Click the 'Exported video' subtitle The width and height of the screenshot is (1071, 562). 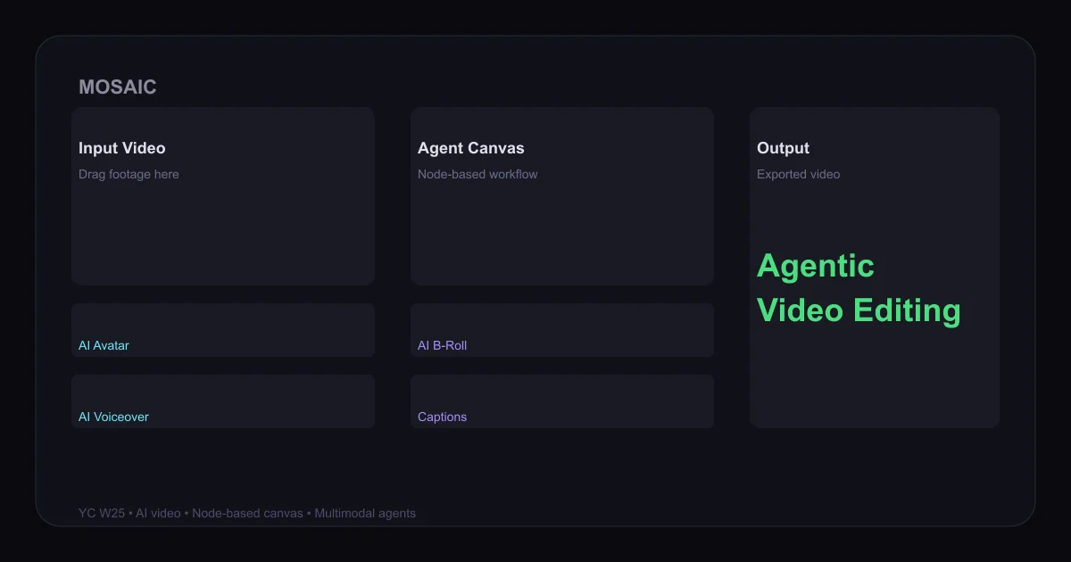(x=798, y=174)
